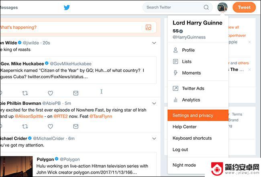Viewport: 261px width, 177px height.
Task: Add image icon in compose box
Action: [148, 27]
